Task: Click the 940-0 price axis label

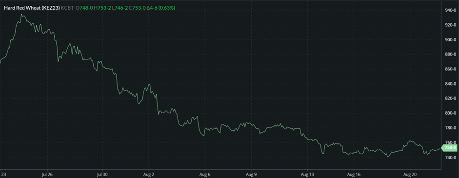Action: point(450,10)
